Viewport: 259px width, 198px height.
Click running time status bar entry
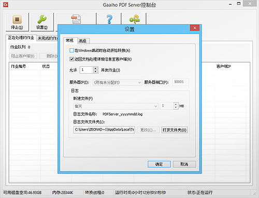[140, 192]
